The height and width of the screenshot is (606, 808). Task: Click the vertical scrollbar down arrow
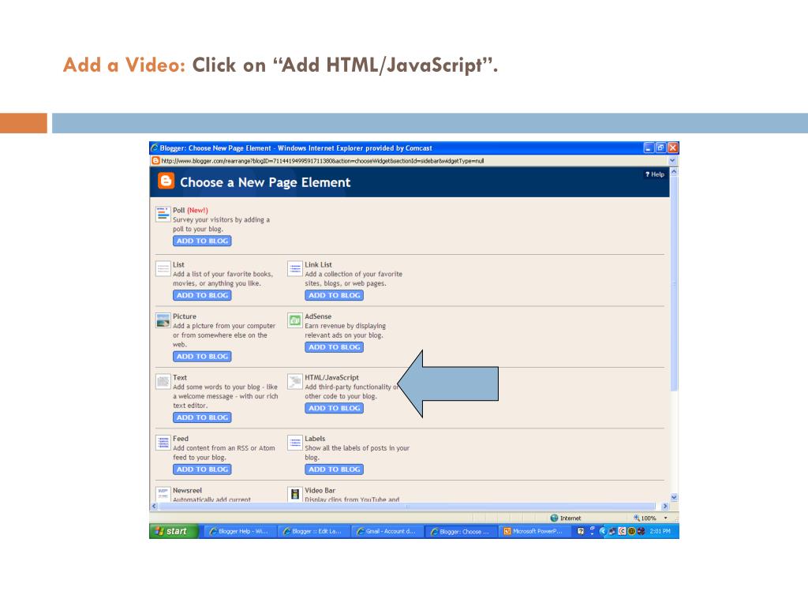(x=674, y=497)
